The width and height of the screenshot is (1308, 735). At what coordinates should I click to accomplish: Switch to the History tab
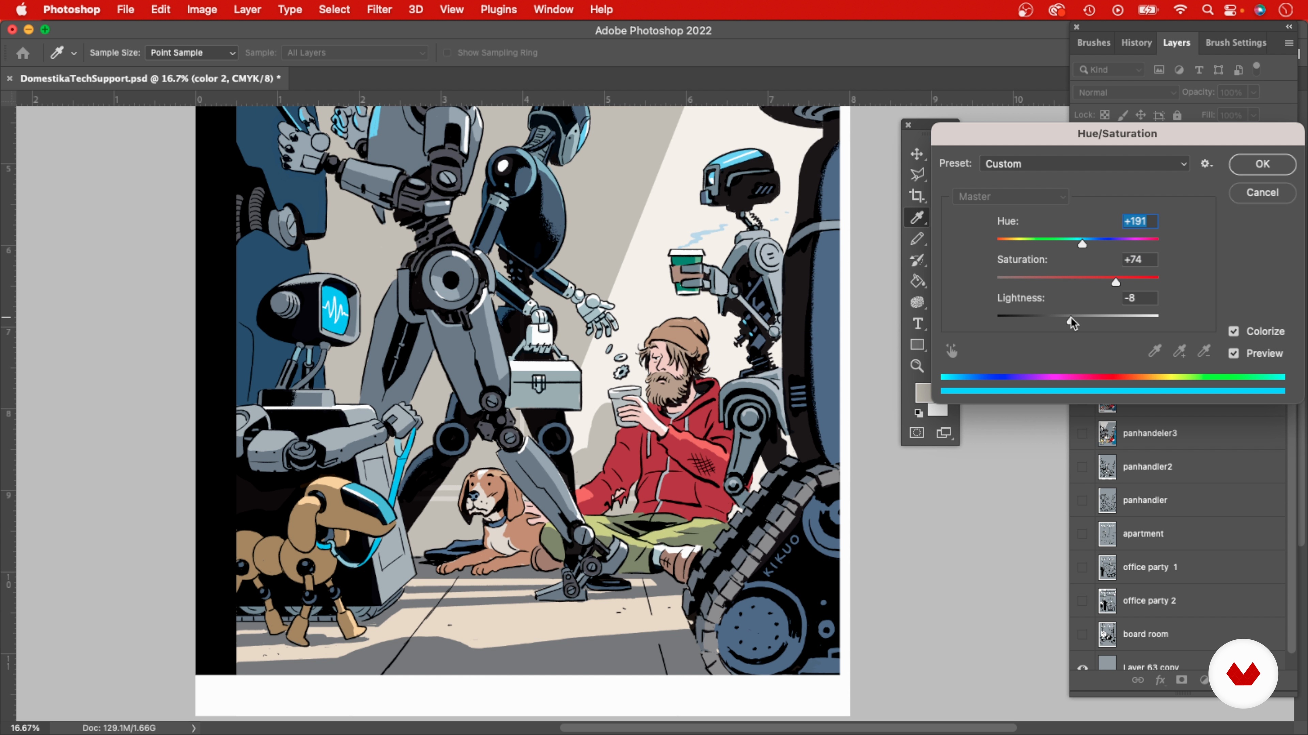(x=1136, y=43)
